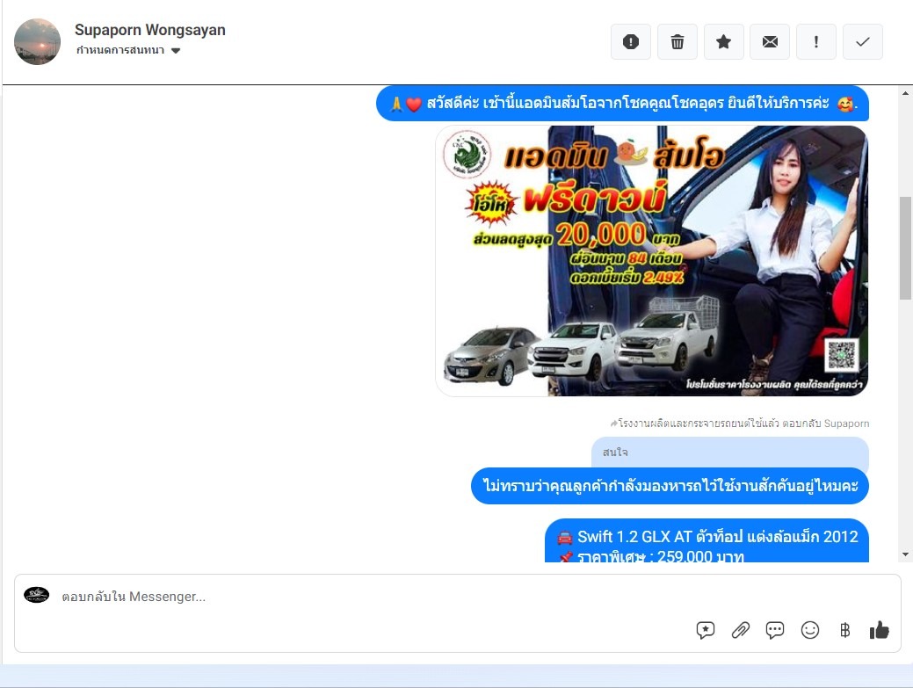Star this conversation for follow-up
Image resolution: width=913 pixels, height=688 pixels.
click(724, 42)
